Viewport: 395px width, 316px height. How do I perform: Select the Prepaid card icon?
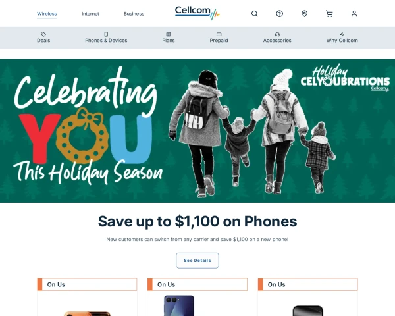pyautogui.click(x=219, y=34)
